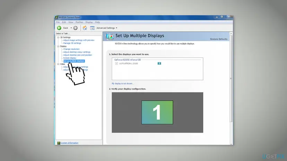Select Adjust desktop size and position
287x161 pixels.
click(78, 55)
